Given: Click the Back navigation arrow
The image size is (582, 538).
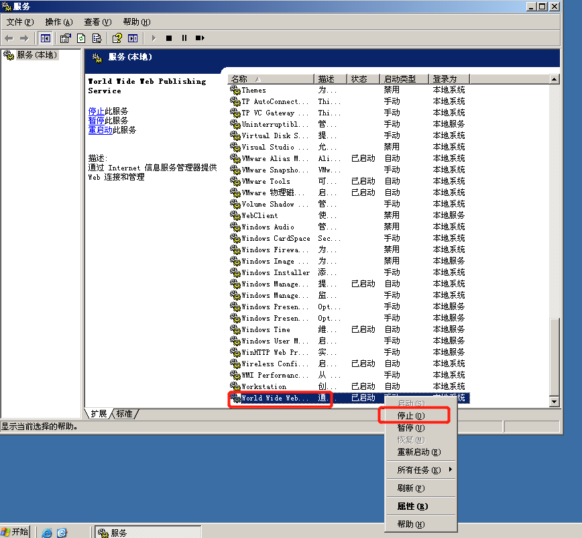Looking at the screenshot, I should pos(7,38).
